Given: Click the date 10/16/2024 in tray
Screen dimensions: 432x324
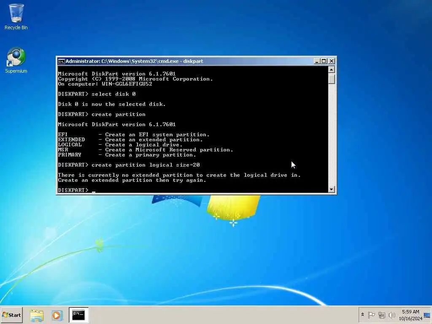Looking at the screenshot, I should pos(410,319).
